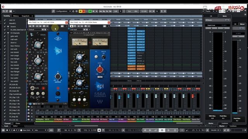
Task: Select the Meter tab in right panel
Action: point(225,16)
